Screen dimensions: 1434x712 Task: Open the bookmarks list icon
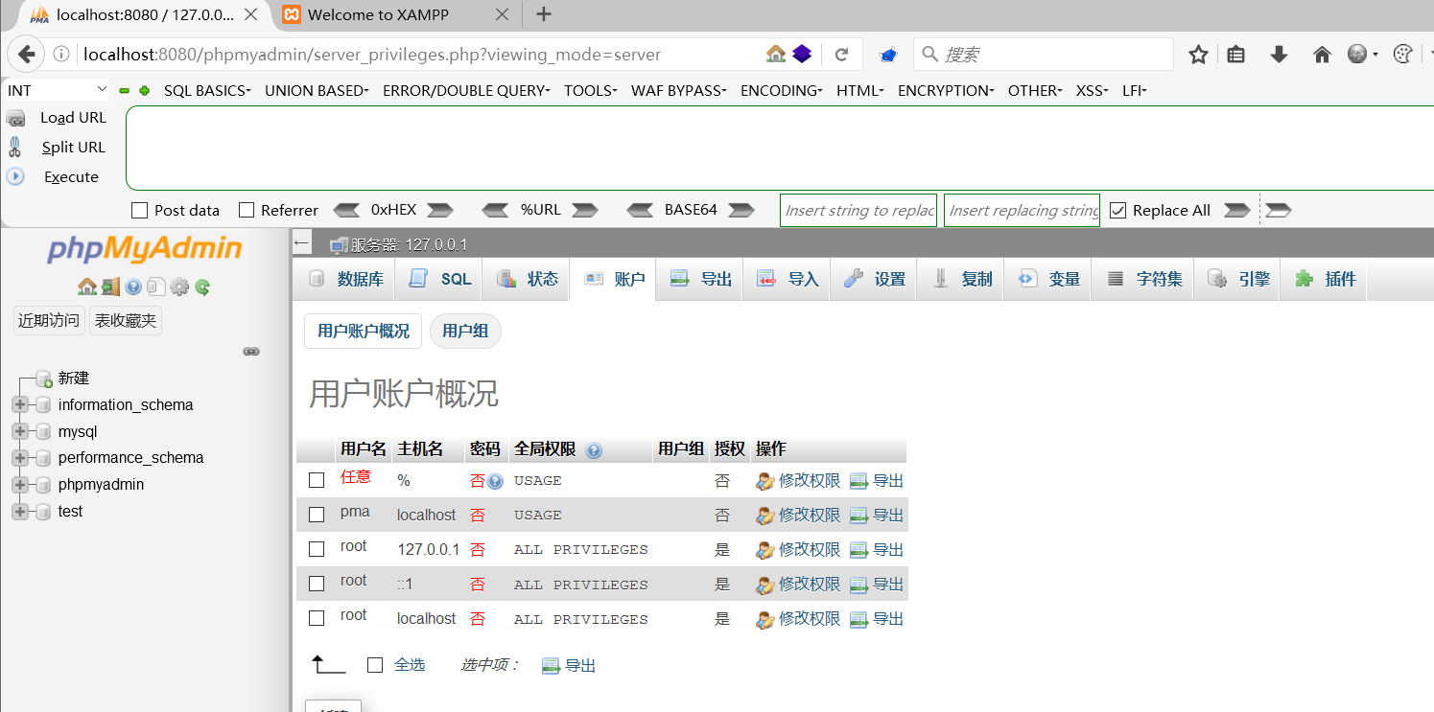tap(1236, 55)
